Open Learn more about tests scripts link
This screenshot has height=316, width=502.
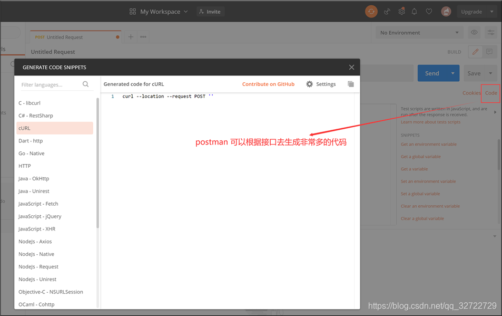tap(430, 122)
